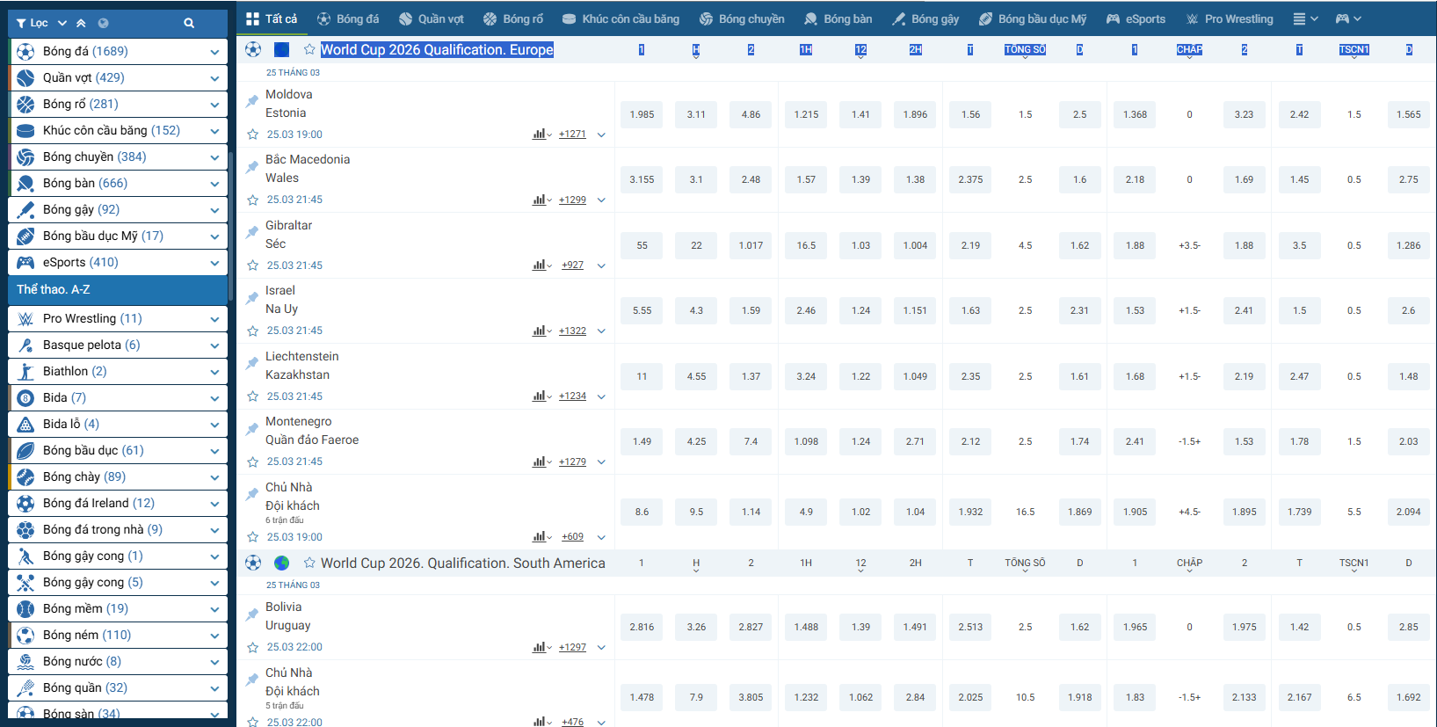Favorite the Israel vs Na Uy match star
The height and width of the screenshot is (727, 1437).
pos(253,331)
